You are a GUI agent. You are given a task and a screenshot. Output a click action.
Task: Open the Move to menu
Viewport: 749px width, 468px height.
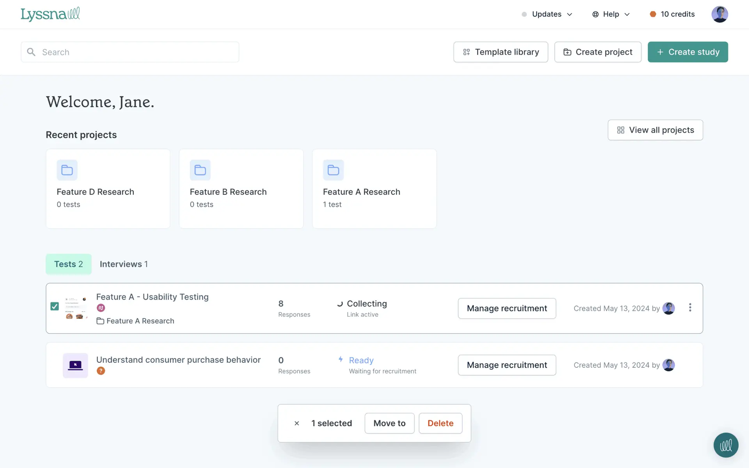tap(389, 423)
